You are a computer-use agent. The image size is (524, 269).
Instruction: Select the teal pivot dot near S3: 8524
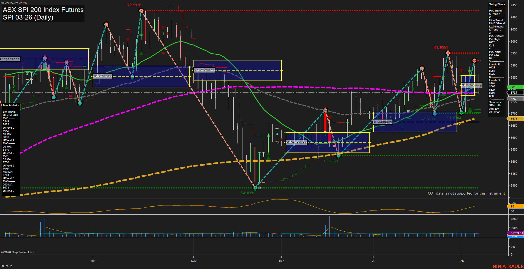[338, 156]
